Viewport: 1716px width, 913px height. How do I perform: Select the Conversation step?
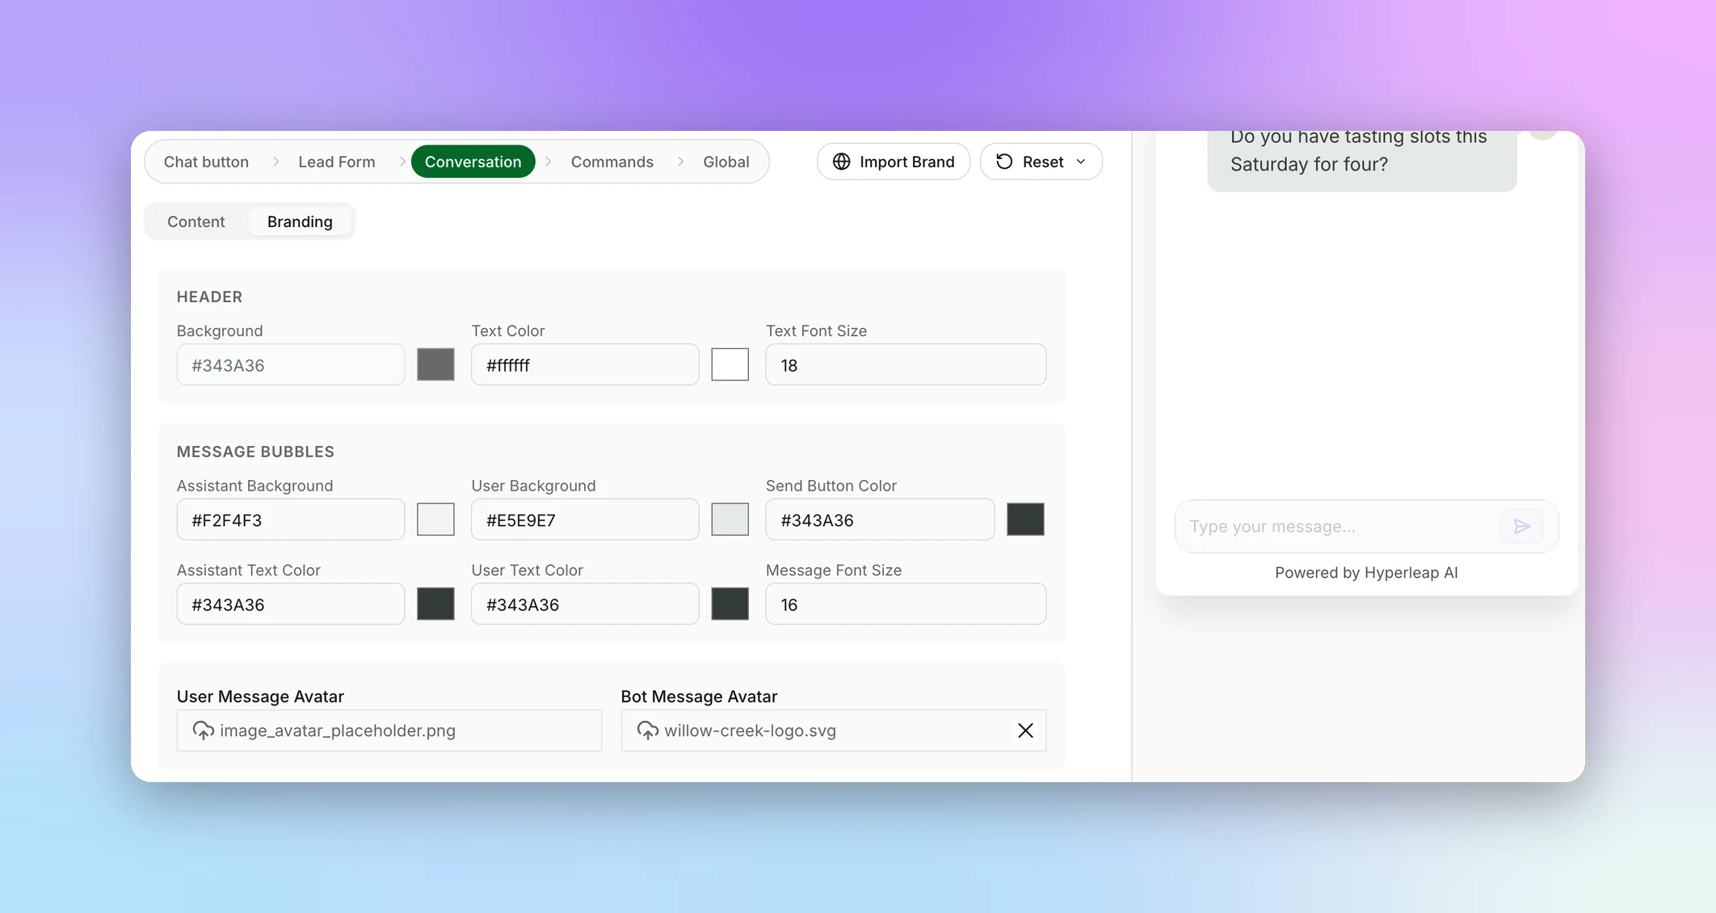[473, 162]
